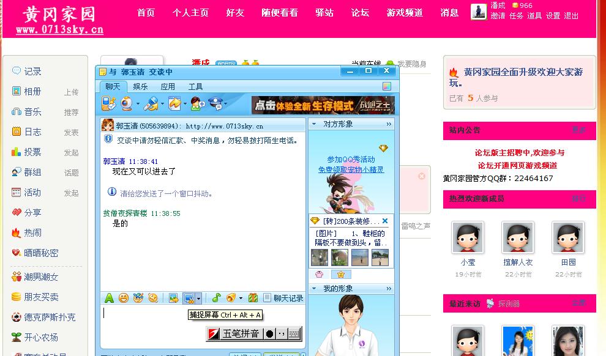The width and height of the screenshot is (606, 356).
Task: Click the orange horn icon in input toolbar
Action: point(231,298)
